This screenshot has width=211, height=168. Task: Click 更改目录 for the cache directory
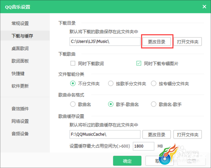coord(157,135)
